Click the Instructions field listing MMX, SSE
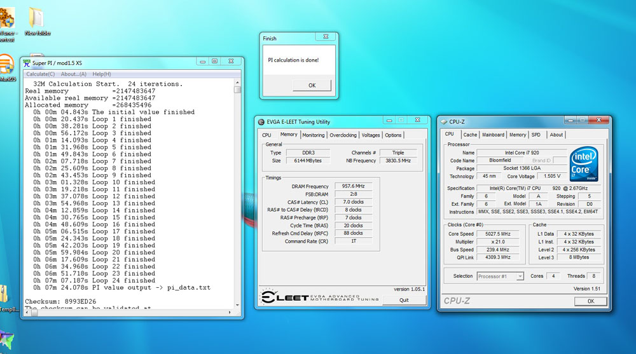This screenshot has height=354, width=636. pyautogui.click(x=538, y=212)
